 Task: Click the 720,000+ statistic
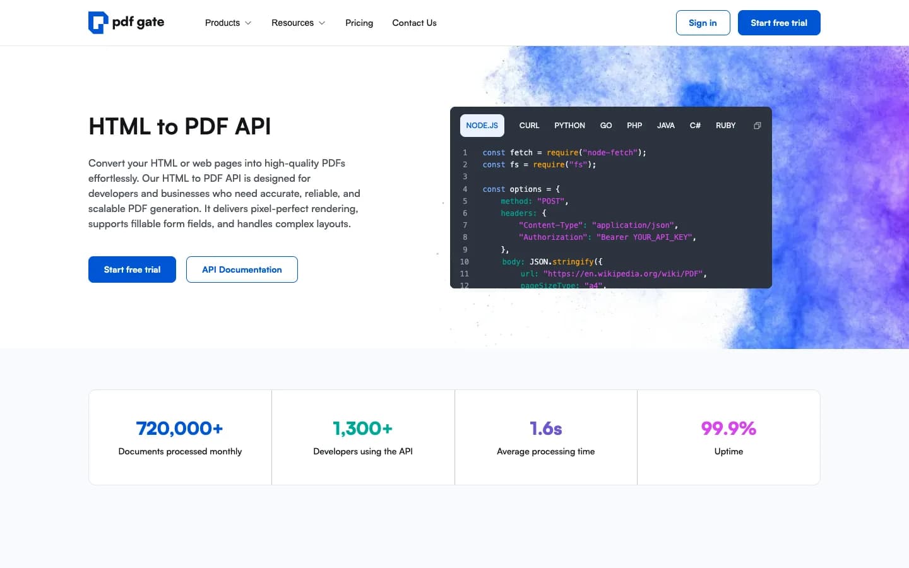(180, 429)
